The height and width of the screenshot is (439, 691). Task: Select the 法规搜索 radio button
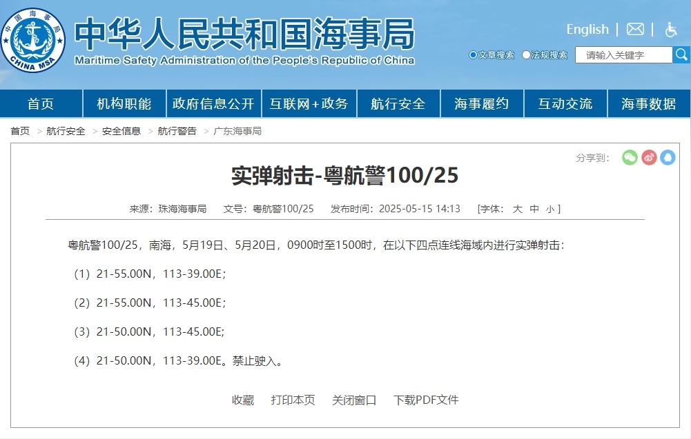click(526, 55)
